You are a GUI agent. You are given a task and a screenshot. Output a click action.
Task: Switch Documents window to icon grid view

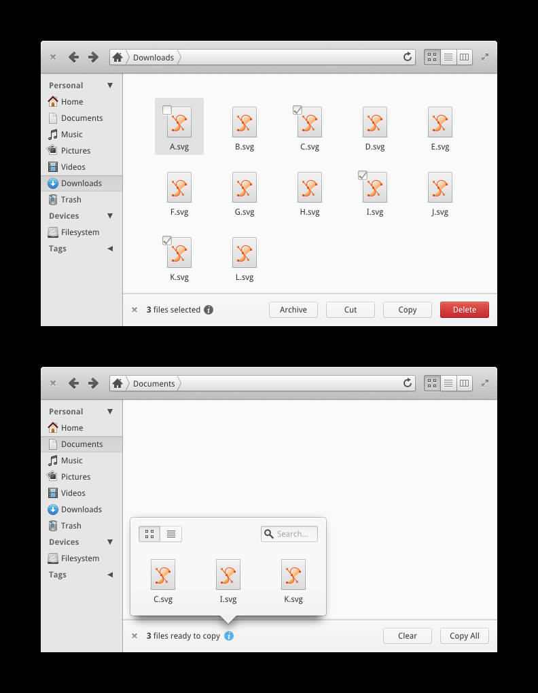[432, 383]
